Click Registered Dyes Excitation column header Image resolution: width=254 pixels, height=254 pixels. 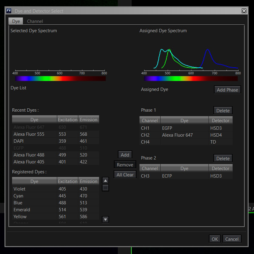click(67, 181)
